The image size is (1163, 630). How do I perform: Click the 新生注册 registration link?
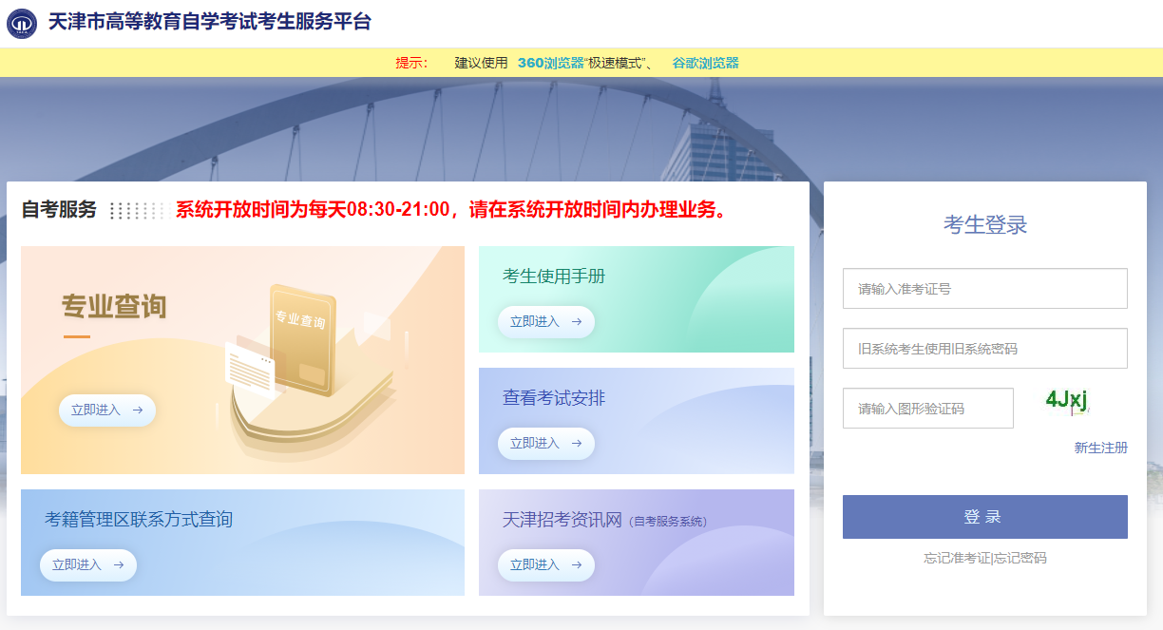point(1100,447)
